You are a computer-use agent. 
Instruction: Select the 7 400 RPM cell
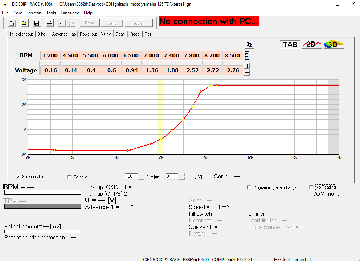[171, 56]
